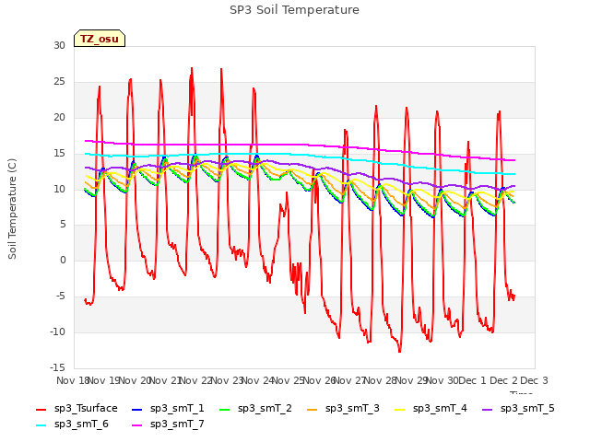Image resolution: width=590 pixels, height=442 pixels.
Task: Click the sp3_smT_4 legend label
Action: (x=440, y=408)
